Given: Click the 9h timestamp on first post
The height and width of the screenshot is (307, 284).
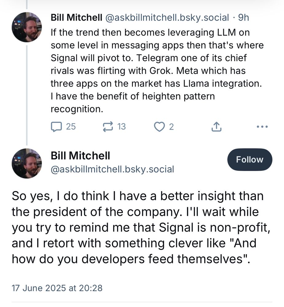Looking at the screenshot, I should (x=243, y=17).
